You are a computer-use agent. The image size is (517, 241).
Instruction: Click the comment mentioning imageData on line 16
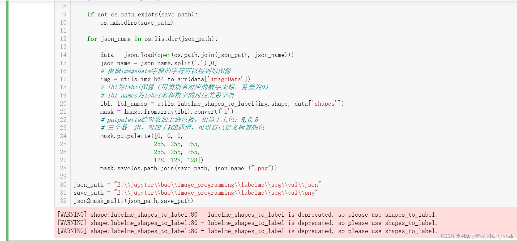point(166,71)
